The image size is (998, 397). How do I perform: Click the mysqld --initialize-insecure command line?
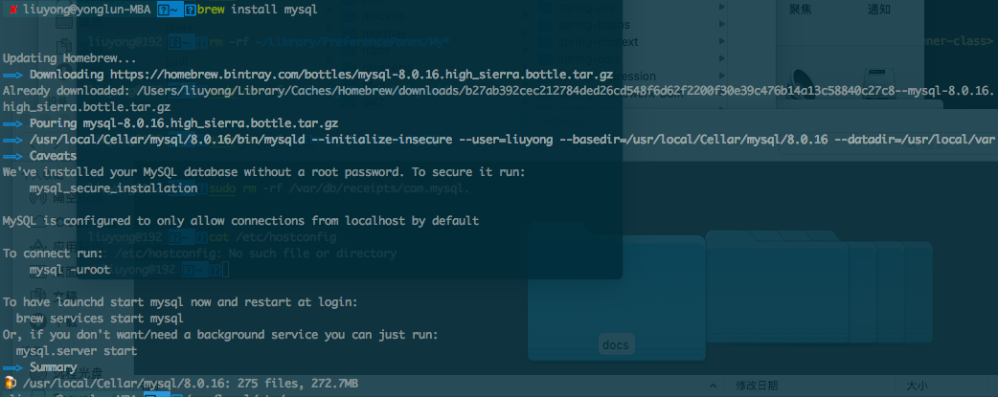(x=511, y=140)
